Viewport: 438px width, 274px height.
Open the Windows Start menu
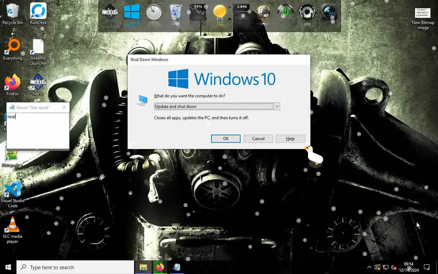click(8, 267)
